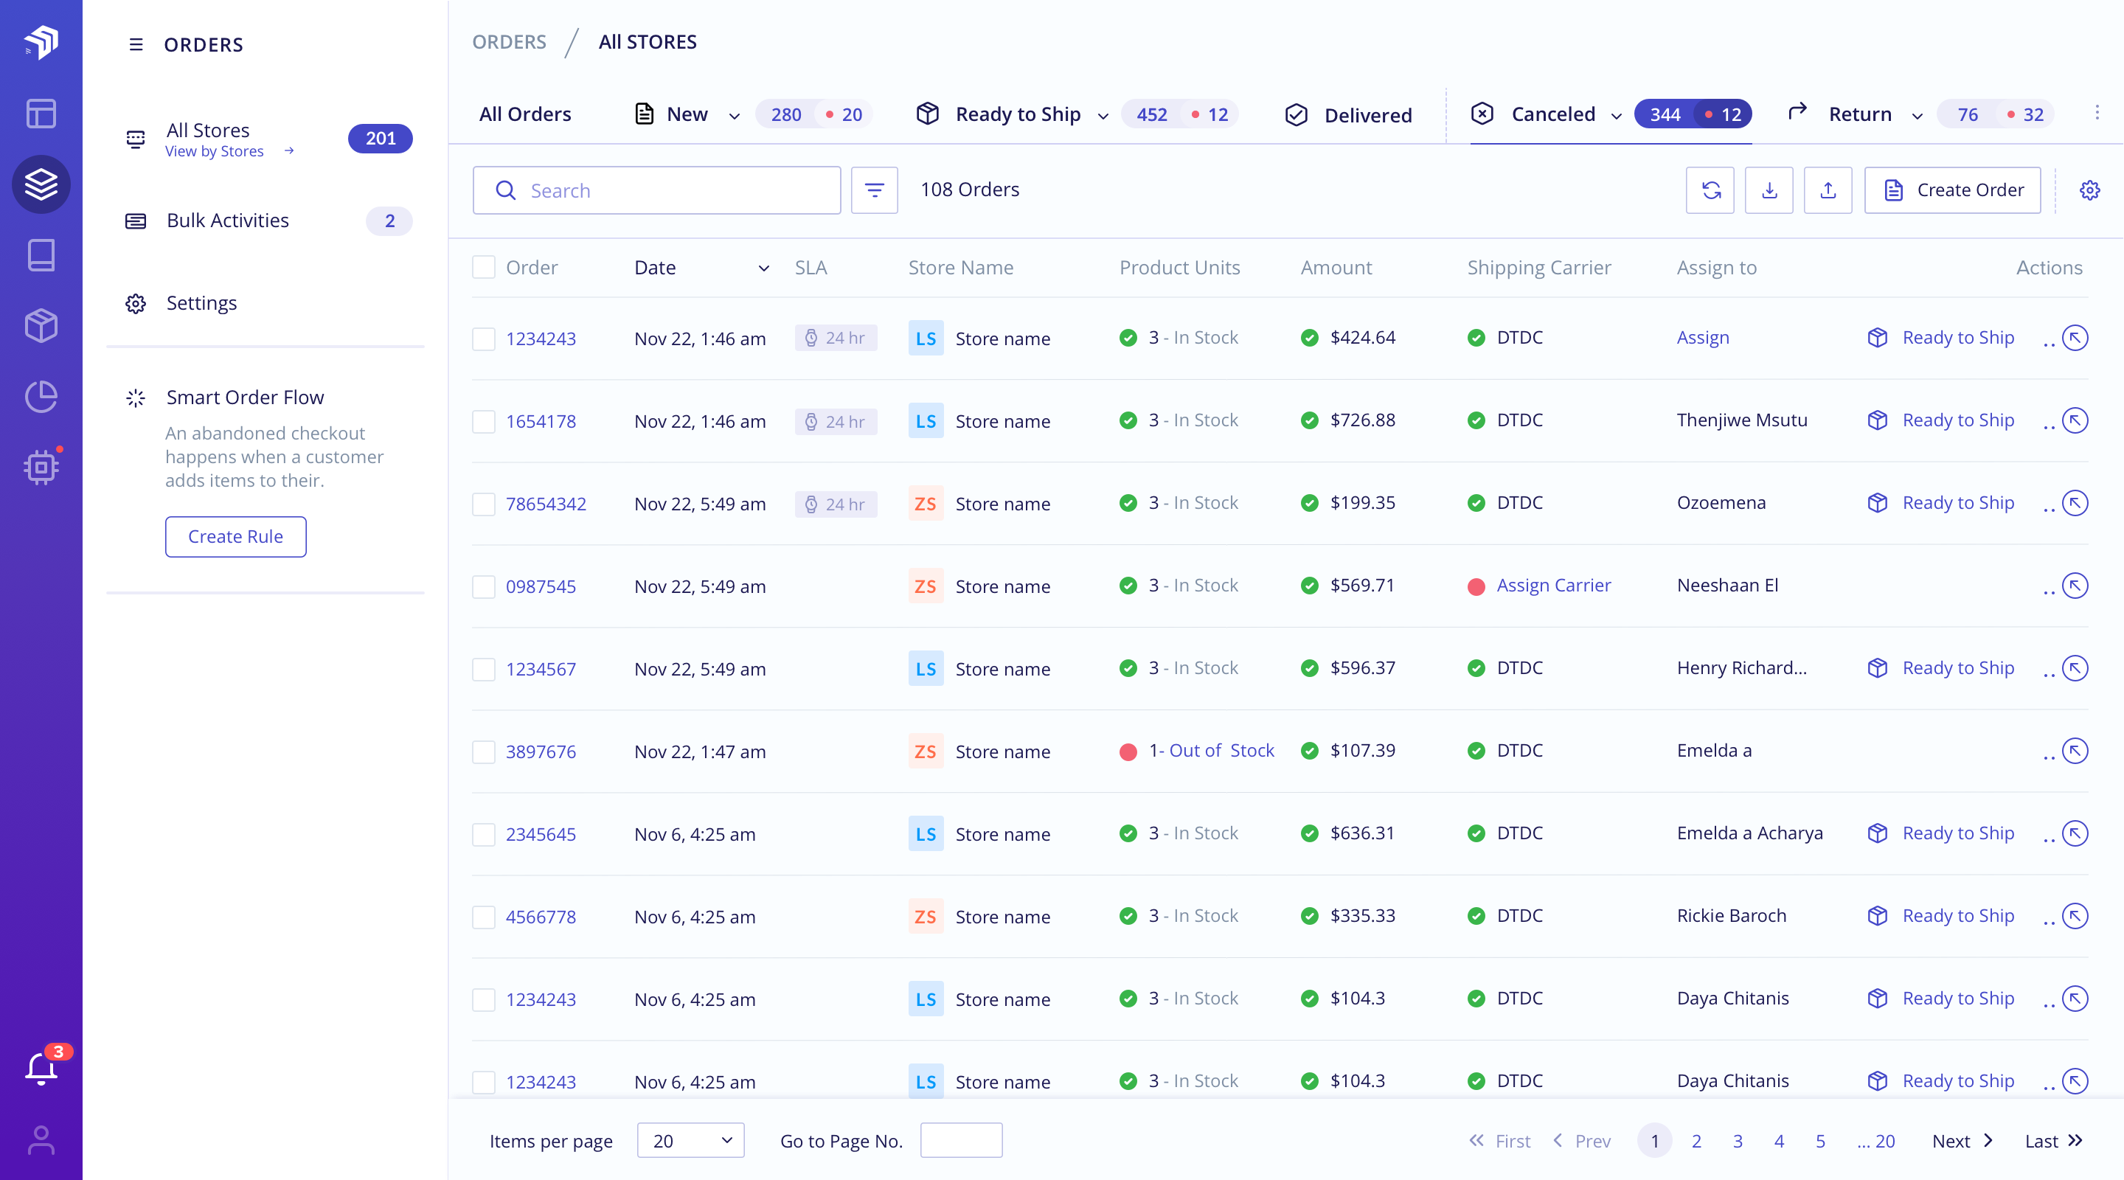Image resolution: width=2124 pixels, height=1180 pixels.
Task: Expand Items per page dropdown
Action: 690,1140
